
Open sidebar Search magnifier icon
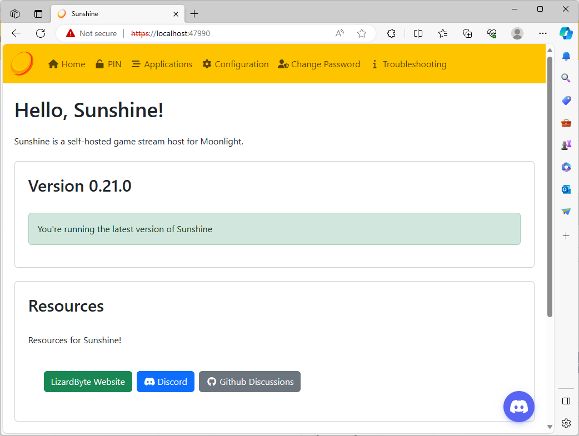click(x=566, y=78)
